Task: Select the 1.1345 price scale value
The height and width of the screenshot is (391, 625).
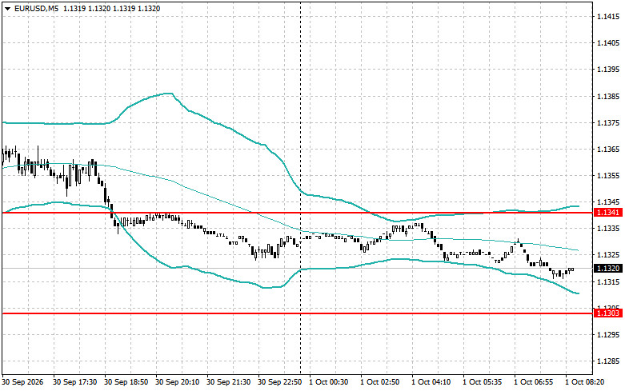Action: pyautogui.click(x=608, y=202)
